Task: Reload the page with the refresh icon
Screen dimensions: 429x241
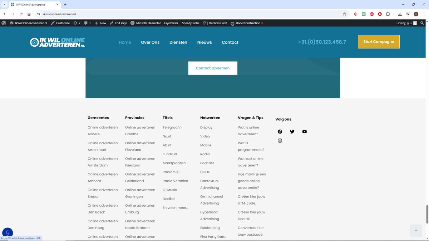Action: pyautogui.click(x=21, y=14)
